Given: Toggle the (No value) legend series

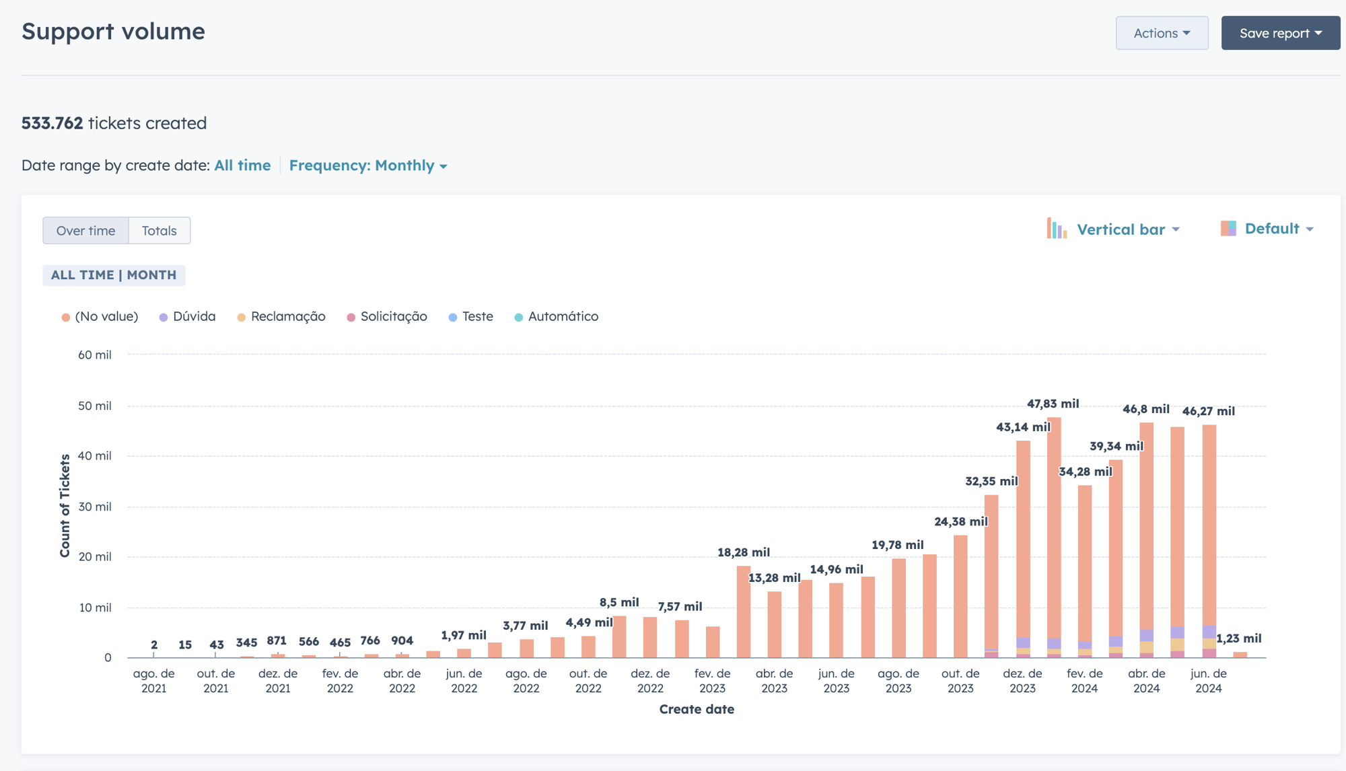Looking at the screenshot, I should [x=100, y=317].
